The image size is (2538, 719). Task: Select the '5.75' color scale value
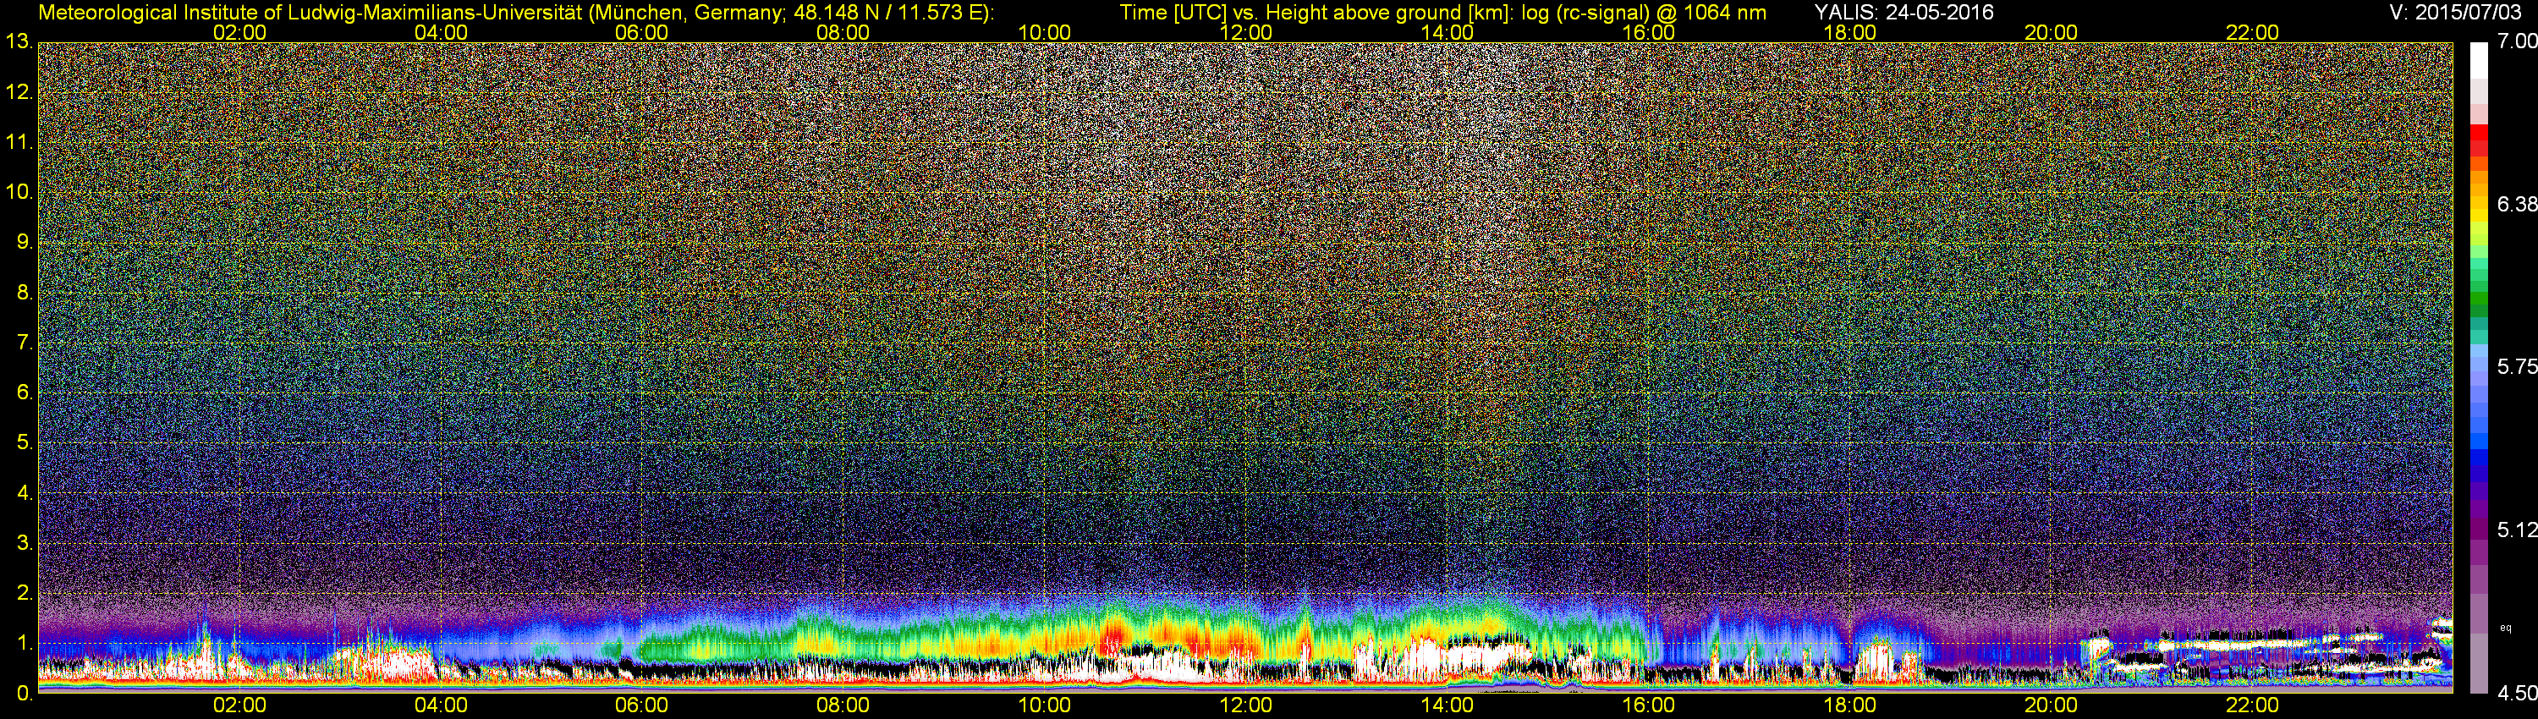click(x=2518, y=367)
